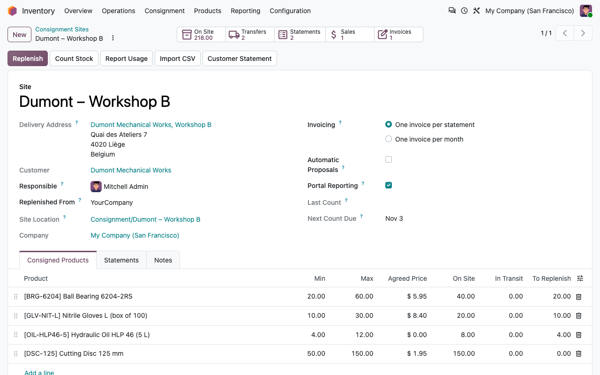Select the Consigned Products tab
The height and width of the screenshot is (375, 600).
pyautogui.click(x=58, y=260)
